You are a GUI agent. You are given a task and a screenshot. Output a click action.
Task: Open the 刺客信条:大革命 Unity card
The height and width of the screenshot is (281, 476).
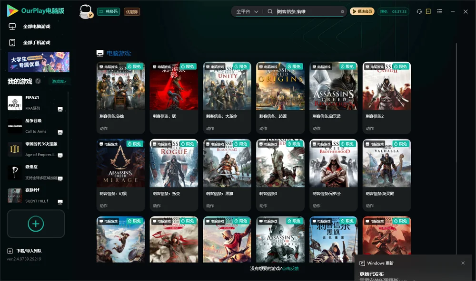coord(227,97)
